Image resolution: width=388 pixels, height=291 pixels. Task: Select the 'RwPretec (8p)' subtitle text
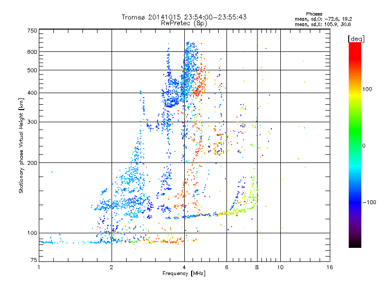[x=184, y=23]
